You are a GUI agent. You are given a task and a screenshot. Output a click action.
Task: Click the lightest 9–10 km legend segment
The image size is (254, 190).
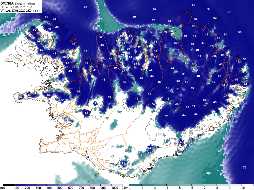pos(235,185)
